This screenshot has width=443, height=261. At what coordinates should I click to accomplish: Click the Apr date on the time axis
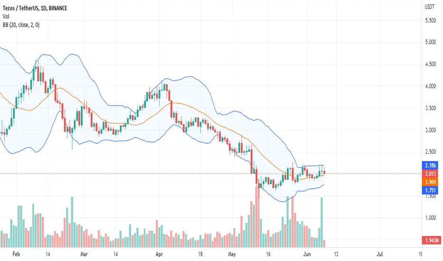point(159,254)
